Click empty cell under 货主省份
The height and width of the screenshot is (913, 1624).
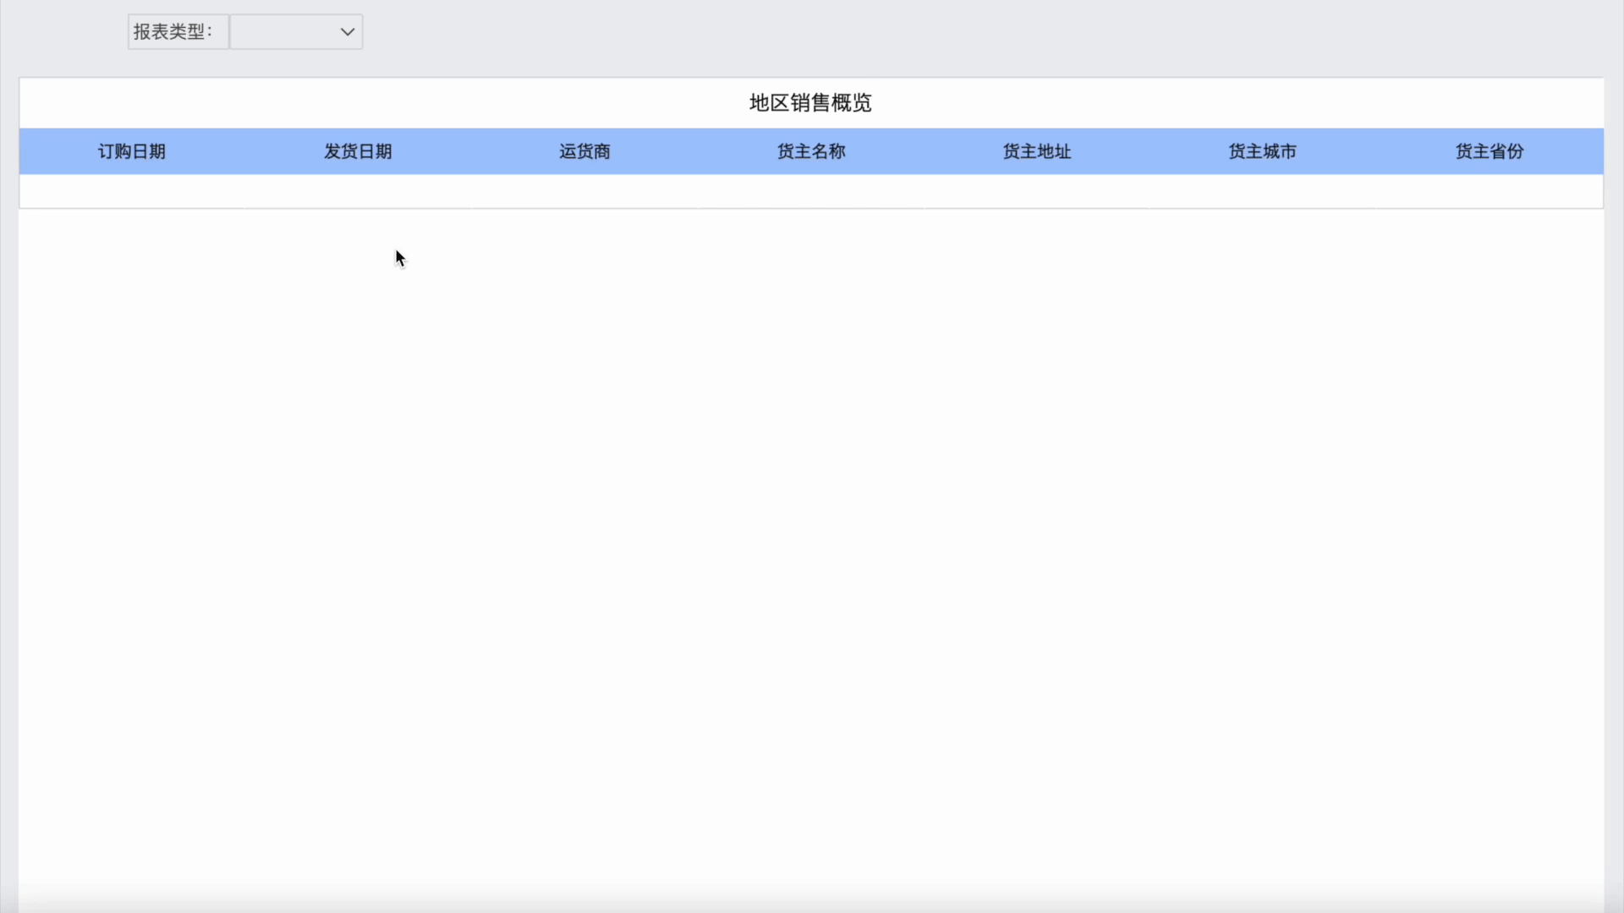coord(1490,191)
